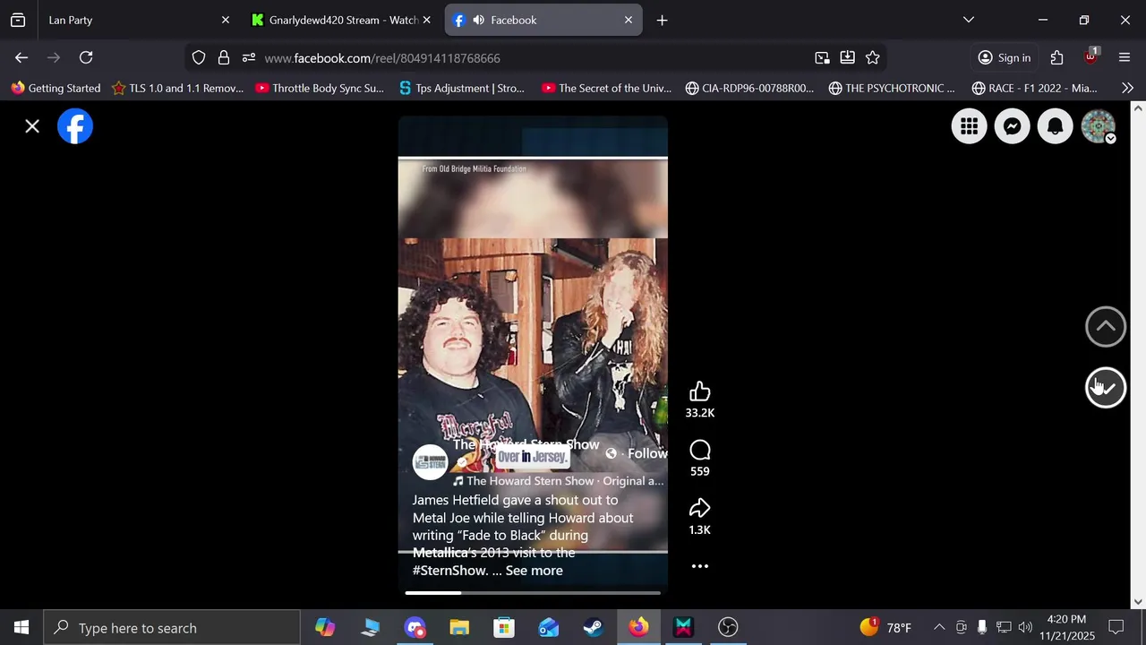Open the Howard Stern Show original audio link
The height and width of the screenshot is (645, 1146).
558,481
